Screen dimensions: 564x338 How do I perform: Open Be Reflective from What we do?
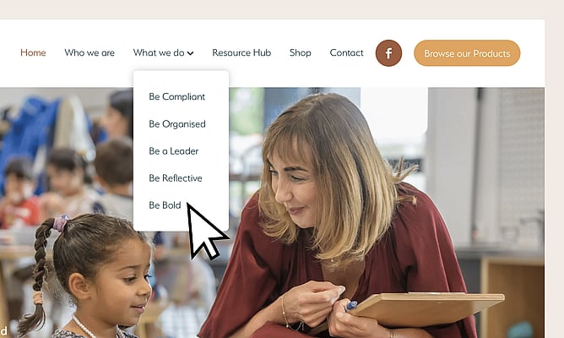(175, 178)
